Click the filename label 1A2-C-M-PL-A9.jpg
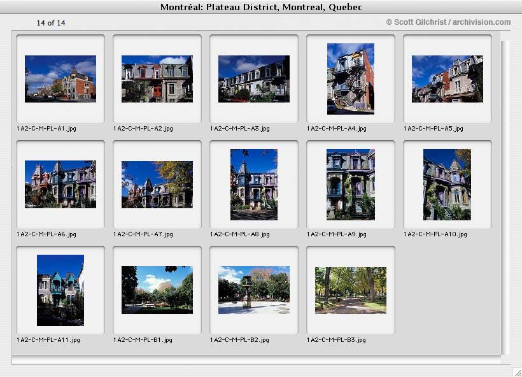This screenshot has height=377, width=522. tap(337, 234)
